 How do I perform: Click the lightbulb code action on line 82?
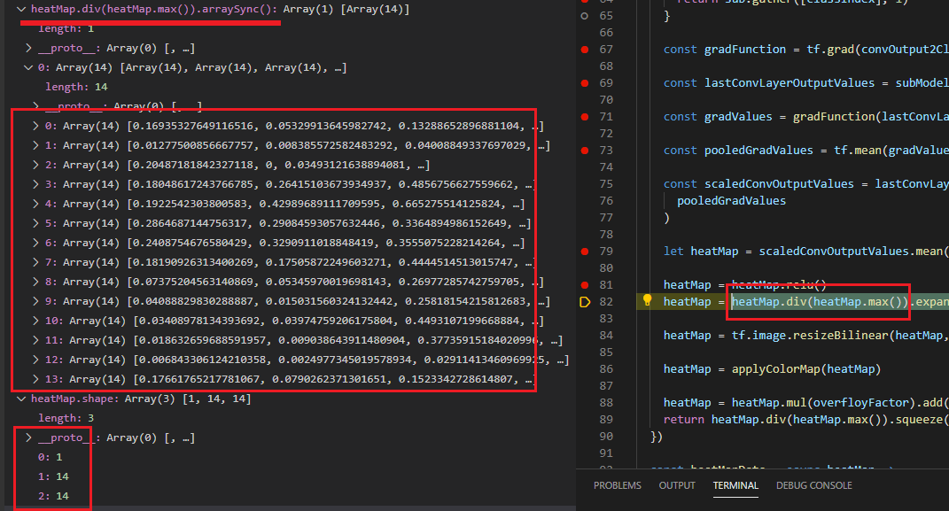(647, 299)
